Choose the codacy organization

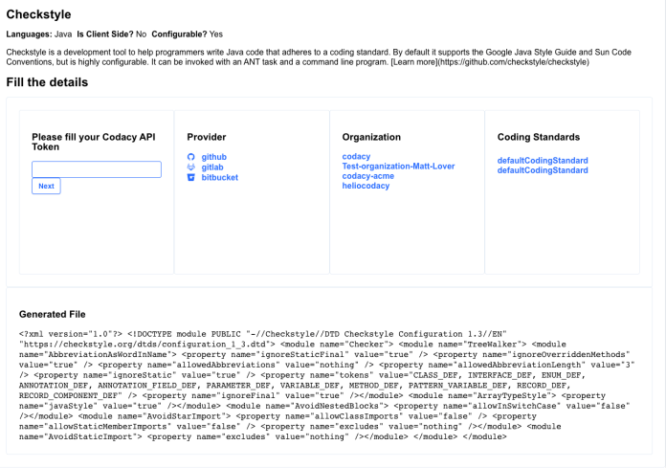coord(356,156)
